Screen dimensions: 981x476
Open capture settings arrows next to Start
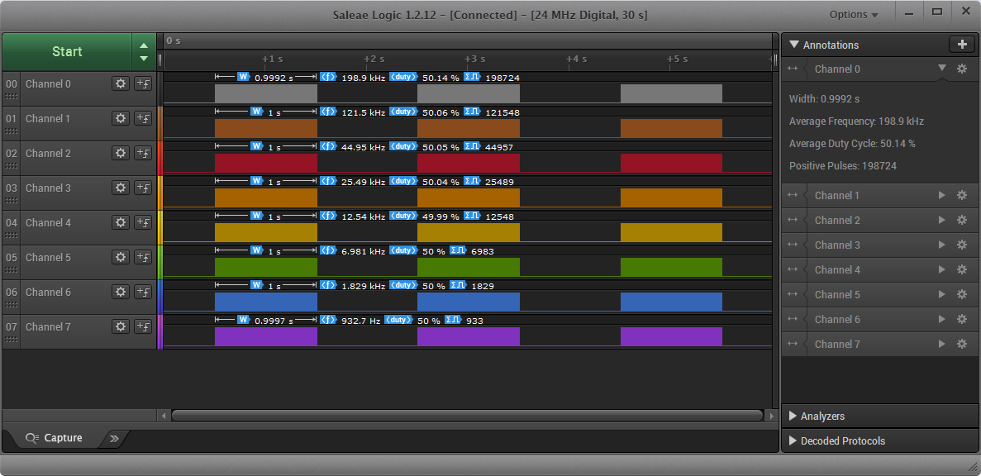point(144,52)
